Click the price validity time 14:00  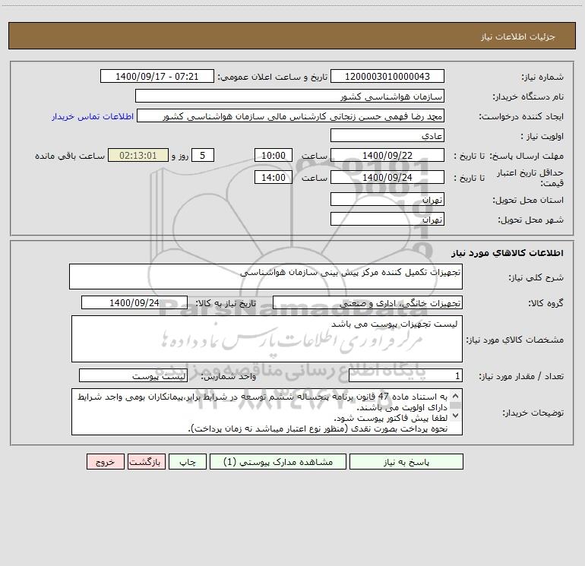pyautogui.click(x=273, y=177)
